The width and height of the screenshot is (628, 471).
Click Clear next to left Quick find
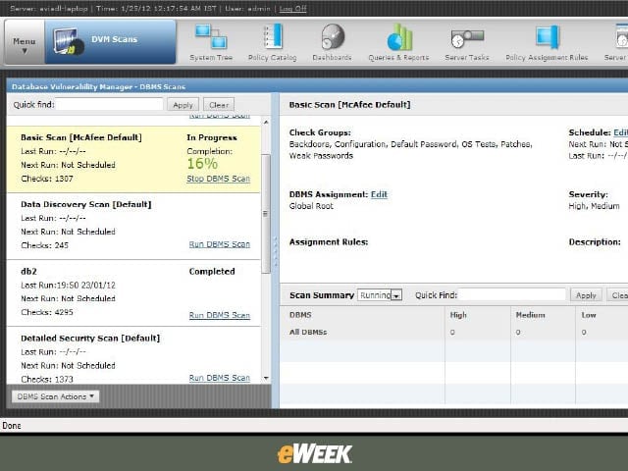point(219,105)
